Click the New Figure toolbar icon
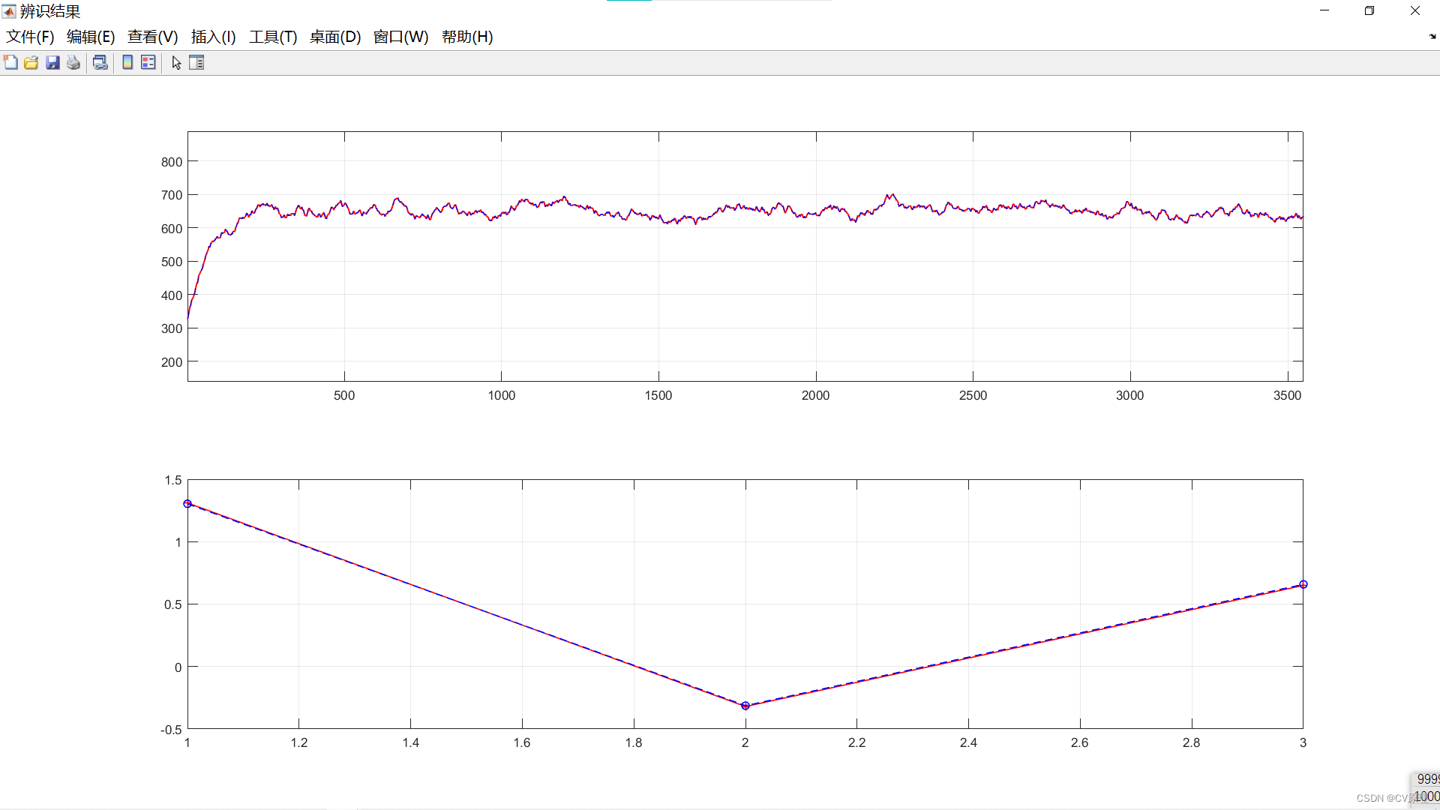The height and width of the screenshot is (810, 1440). pos(10,63)
